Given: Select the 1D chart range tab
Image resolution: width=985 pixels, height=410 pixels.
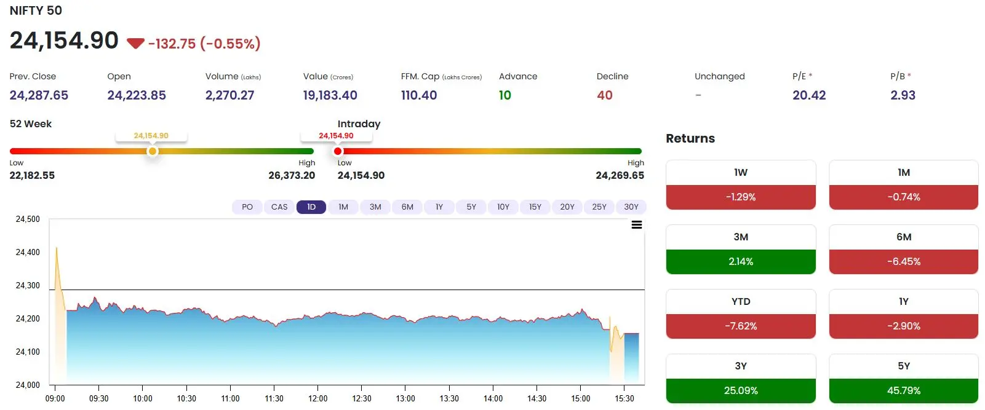Looking at the screenshot, I should [311, 207].
